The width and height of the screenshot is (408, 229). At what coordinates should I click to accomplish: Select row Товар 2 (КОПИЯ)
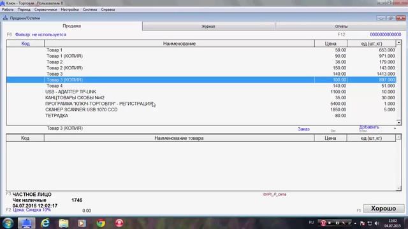pos(201,68)
